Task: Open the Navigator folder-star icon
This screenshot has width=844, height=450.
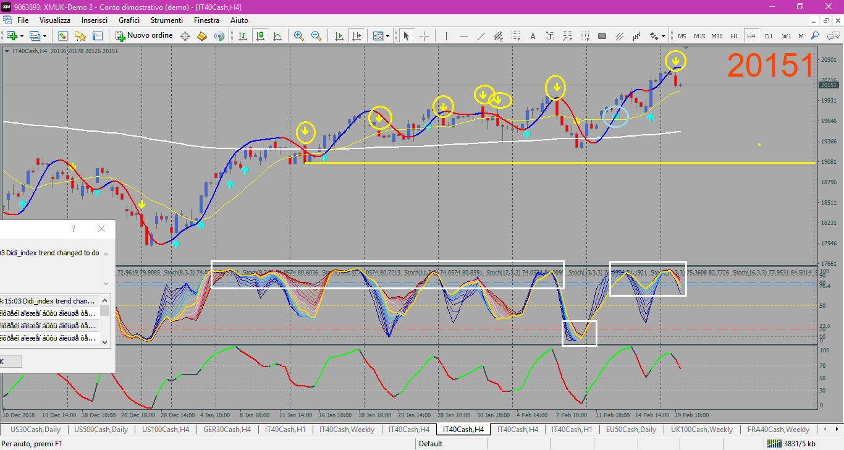Action: pos(80,36)
